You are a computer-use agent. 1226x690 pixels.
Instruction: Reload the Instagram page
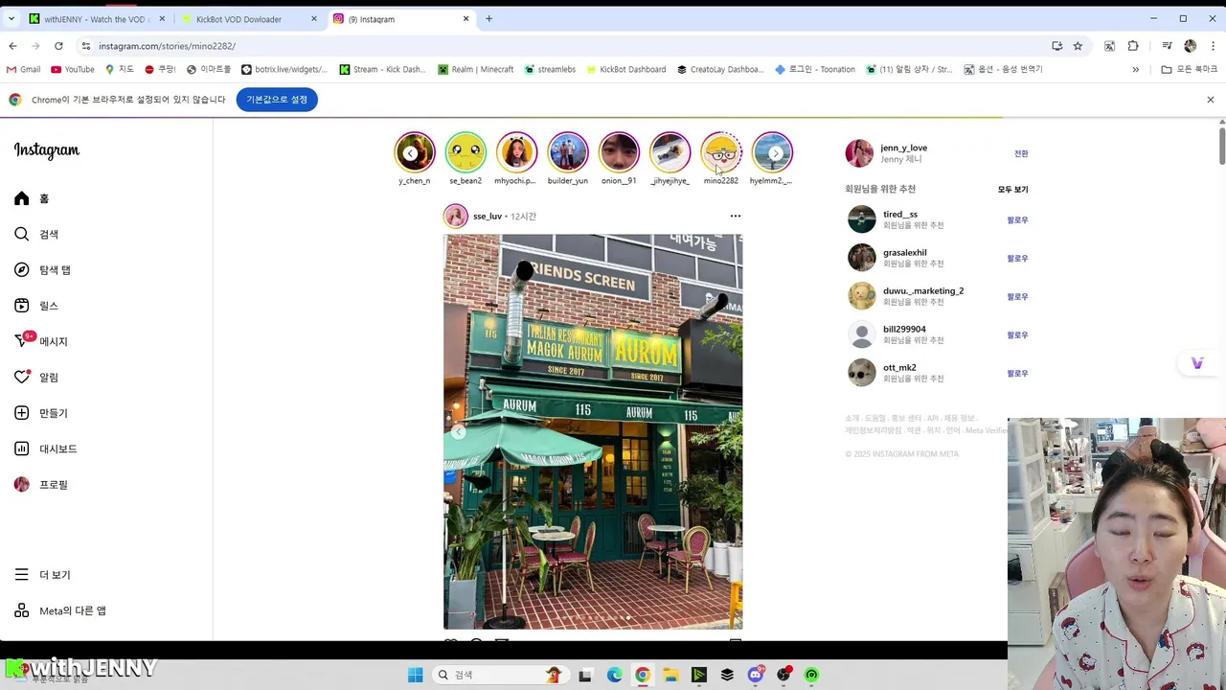[x=58, y=46]
